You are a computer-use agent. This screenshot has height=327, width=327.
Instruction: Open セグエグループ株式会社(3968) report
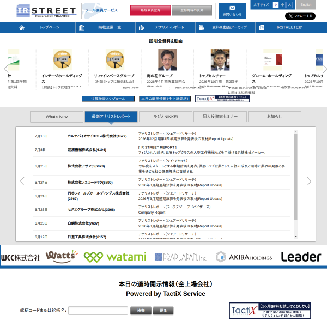(91, 210)
